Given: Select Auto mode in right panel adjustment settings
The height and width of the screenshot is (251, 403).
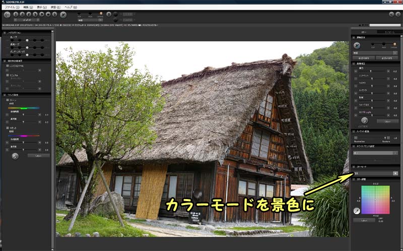Looking at the screenshot, I should coord(383,44).
